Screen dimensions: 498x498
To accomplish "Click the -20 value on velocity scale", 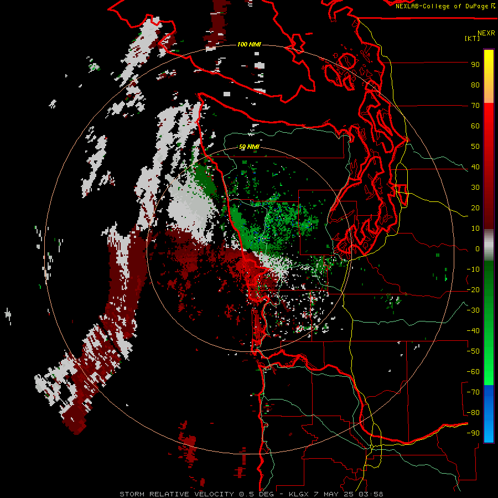I will click(473, 290).
